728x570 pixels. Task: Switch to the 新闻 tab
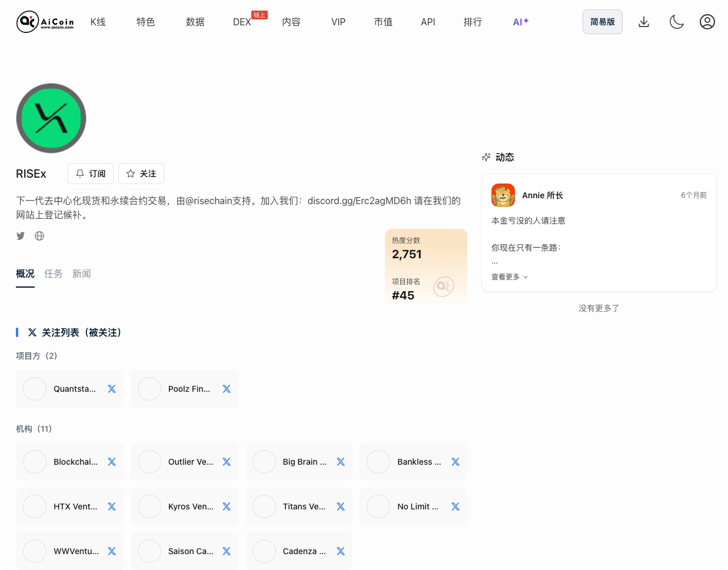(82, 274)
